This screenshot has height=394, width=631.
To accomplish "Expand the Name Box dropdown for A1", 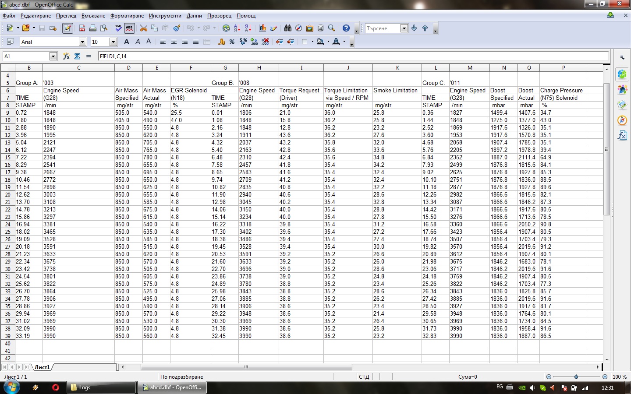I will tap(53, 56).
